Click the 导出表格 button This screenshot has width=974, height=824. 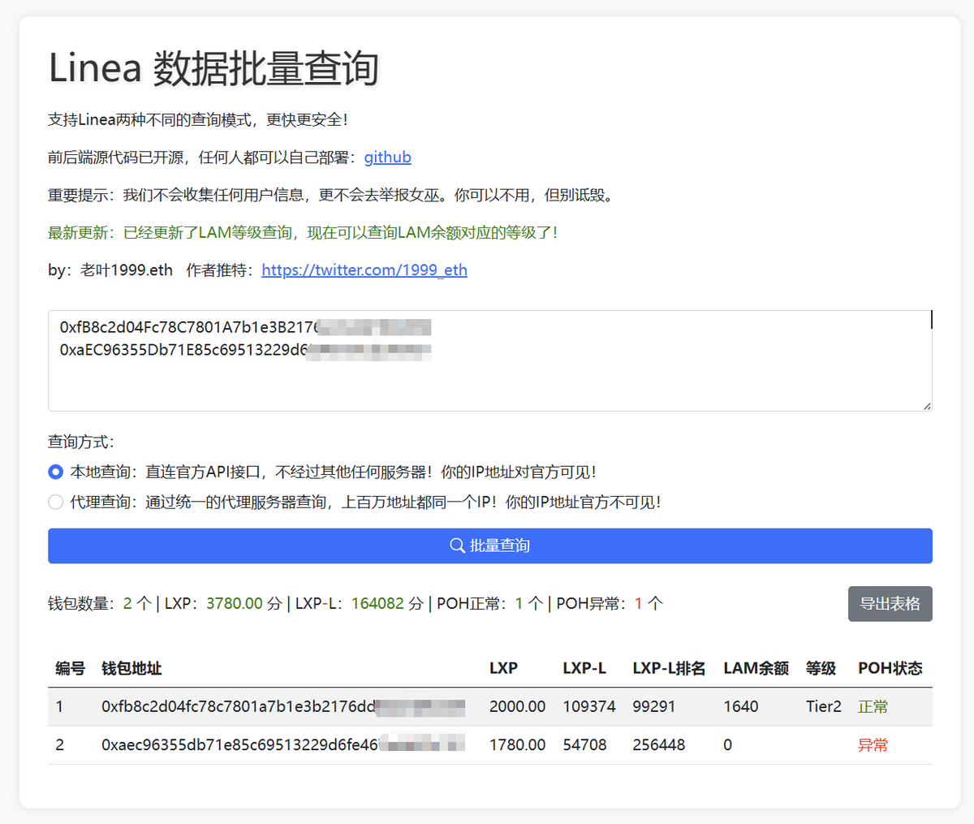tap(890, 604)
